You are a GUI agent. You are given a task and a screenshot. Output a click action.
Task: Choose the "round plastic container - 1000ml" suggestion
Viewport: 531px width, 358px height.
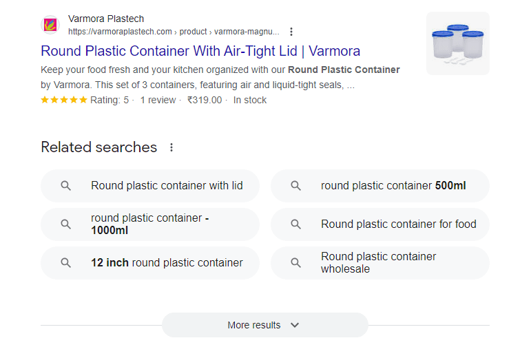click(150, 224)
